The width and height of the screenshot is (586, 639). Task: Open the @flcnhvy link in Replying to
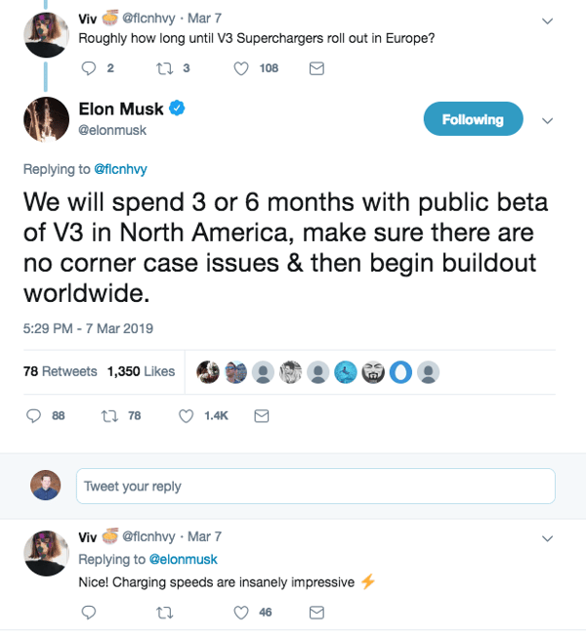120,169
